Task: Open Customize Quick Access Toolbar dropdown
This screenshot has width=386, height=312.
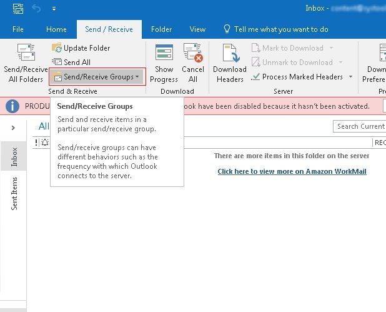Action: (54, 9)
